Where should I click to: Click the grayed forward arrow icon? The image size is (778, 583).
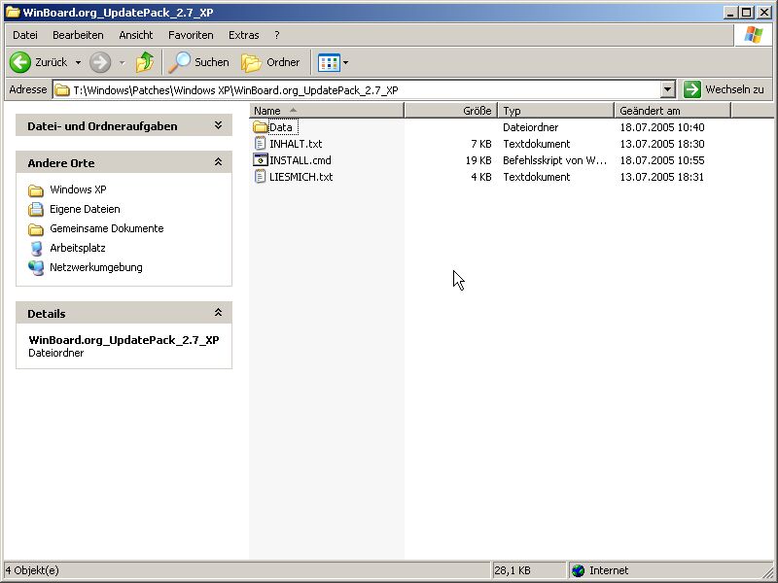(100, 62)
